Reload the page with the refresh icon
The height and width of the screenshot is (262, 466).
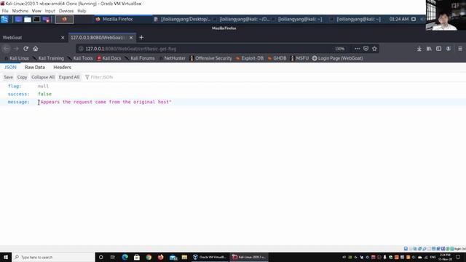(x=26, y=49)
